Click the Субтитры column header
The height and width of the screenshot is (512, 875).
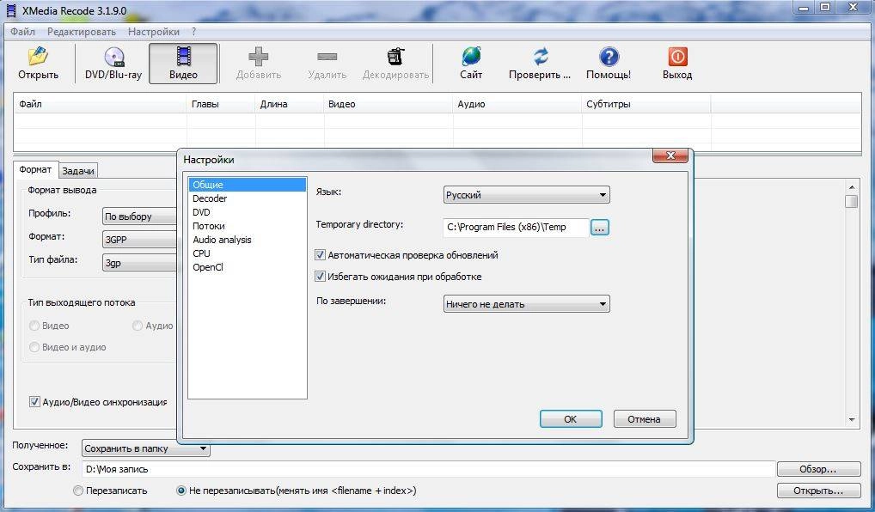pyautogui.click(x=646, y=104)
